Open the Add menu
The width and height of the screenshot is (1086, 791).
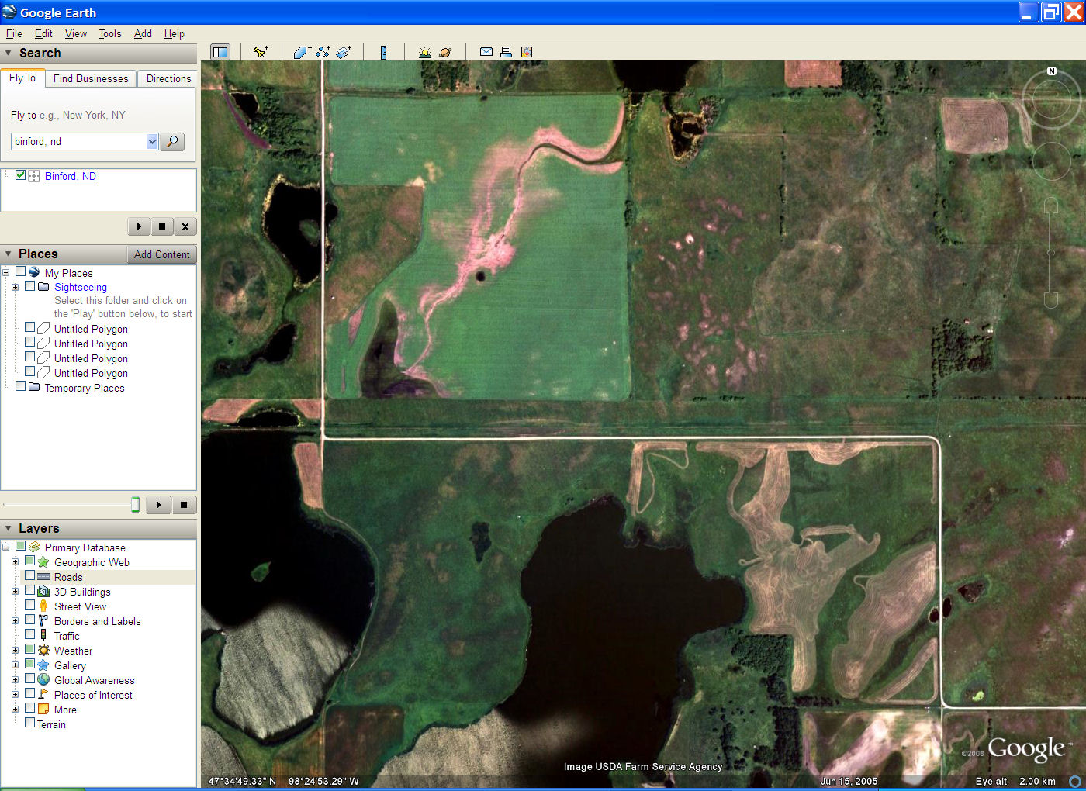143,33
